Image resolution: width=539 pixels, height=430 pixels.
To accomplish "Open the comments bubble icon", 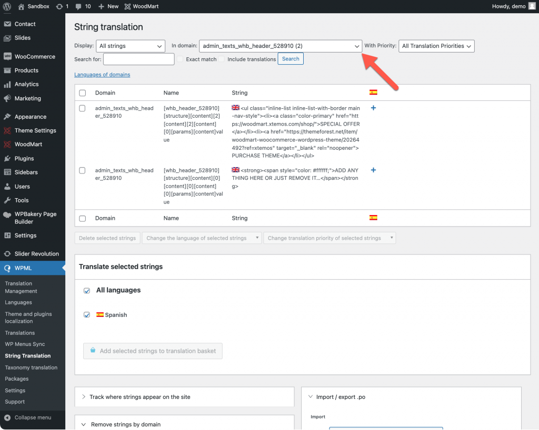I will (78, 6).
